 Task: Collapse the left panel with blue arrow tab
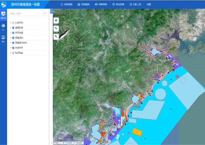51,11
